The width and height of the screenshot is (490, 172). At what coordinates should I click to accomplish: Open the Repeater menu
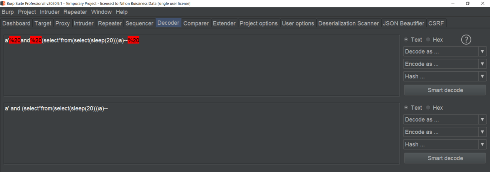coord(75,12)
